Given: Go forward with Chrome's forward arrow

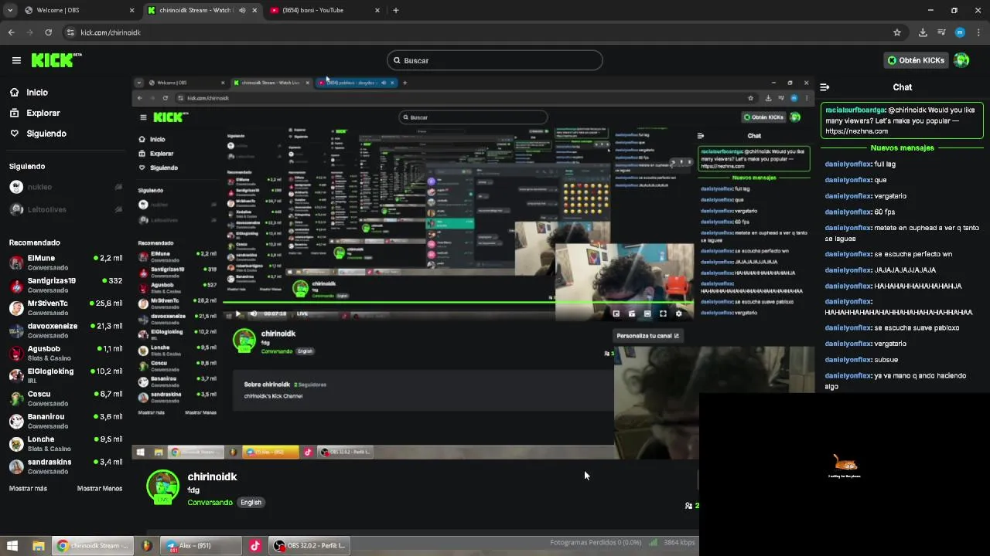Looking at the screenshot, I should click(x=29, y=32).
